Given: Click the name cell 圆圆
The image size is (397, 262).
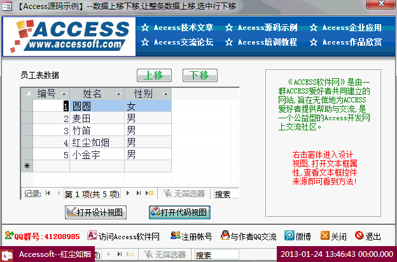Looking at the screenshot, I should [97, 106].
